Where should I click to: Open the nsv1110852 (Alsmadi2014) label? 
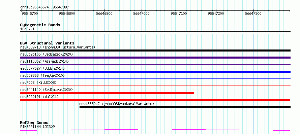click(44, 61)
